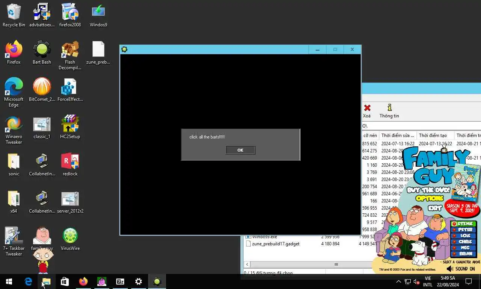
Task: Select the zune_preb file on desktop
Action: (x=98, y=53)
